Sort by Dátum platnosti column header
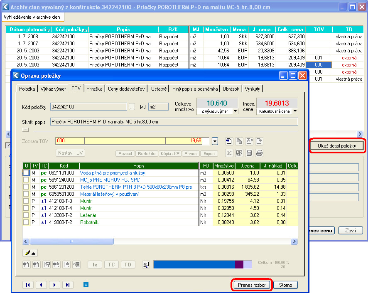The image size is (368, 293). click(x=28, y=30)
